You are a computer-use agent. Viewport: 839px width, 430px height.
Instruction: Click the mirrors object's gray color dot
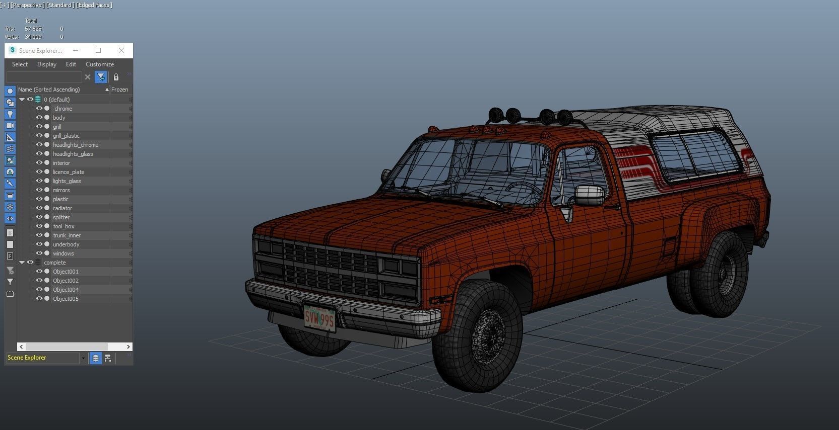pos(47,190)
